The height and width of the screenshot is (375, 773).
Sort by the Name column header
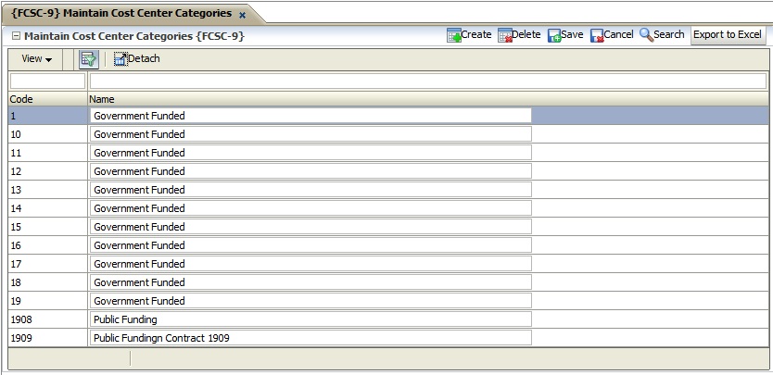[102, 99]
